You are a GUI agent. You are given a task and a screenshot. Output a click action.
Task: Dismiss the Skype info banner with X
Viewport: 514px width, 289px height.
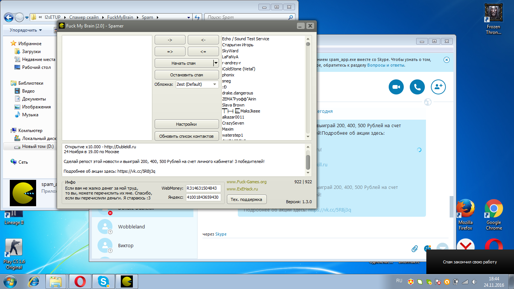pyautogui.click(x=446, y=60)
